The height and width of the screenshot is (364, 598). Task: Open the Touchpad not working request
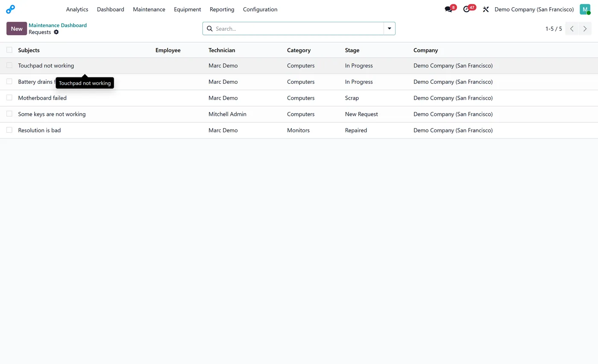[x=46, y=65]
